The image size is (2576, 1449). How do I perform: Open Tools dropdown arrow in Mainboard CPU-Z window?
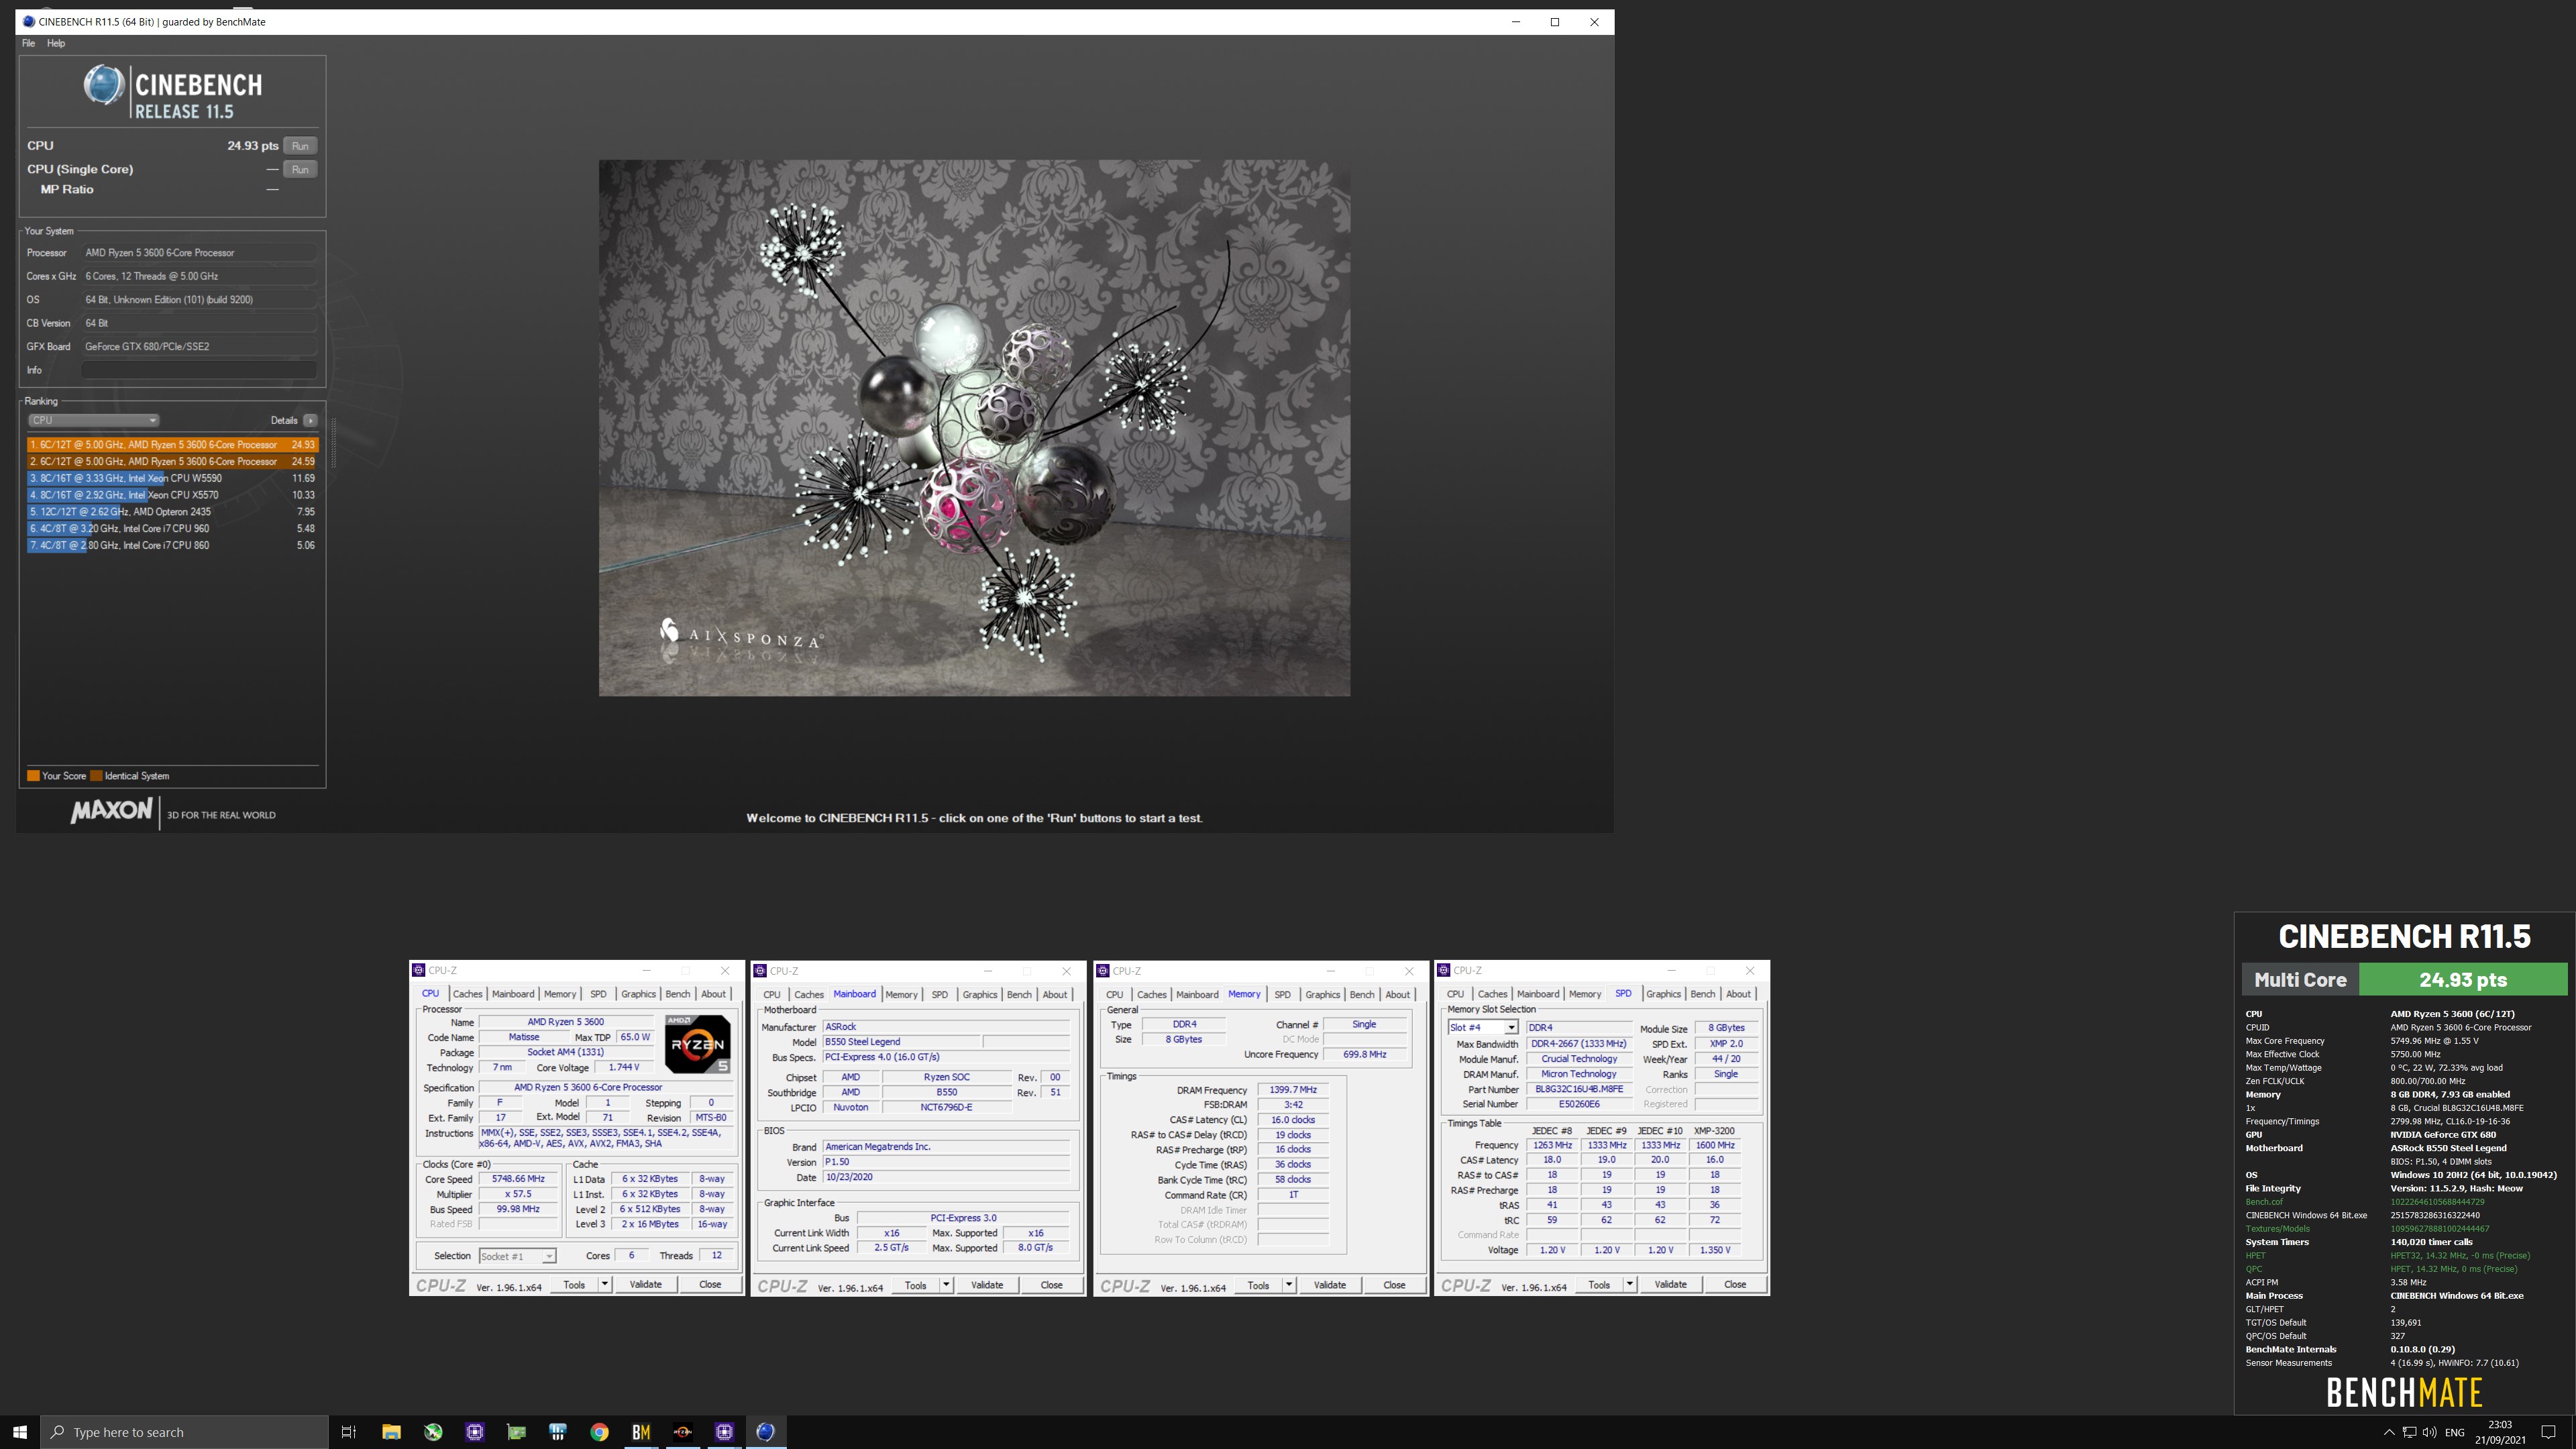coord(946,1285)
